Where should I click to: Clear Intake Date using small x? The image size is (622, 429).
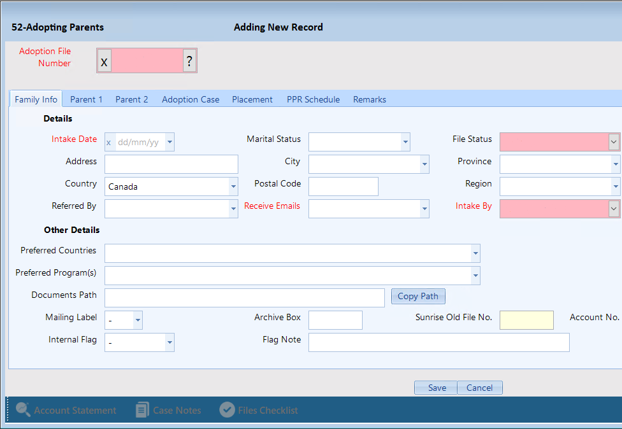108,143
